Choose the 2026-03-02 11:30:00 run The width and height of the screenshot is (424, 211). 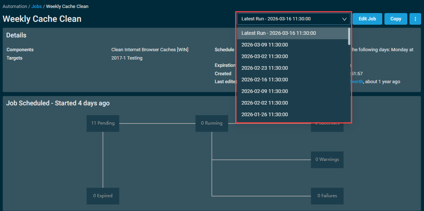point(265,56)
